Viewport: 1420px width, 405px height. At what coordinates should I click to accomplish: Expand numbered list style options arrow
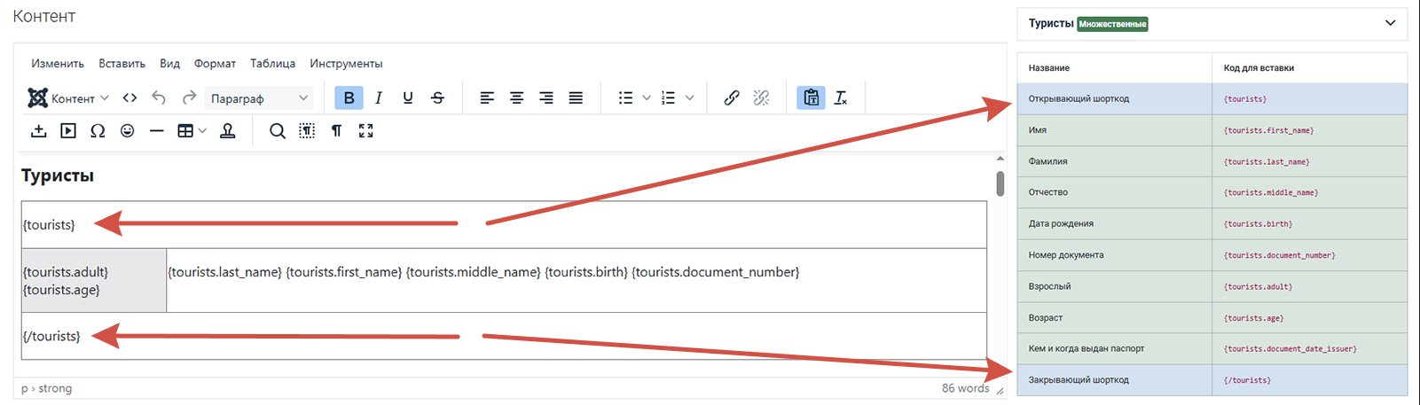pyautogui.click(x=690, y=98)
